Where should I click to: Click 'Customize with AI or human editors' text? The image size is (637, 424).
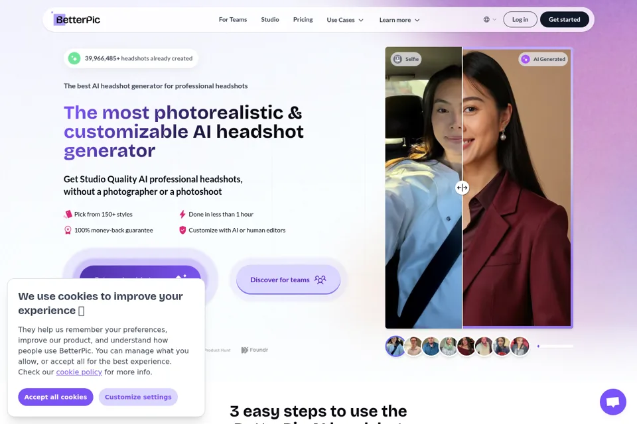click(237, 230)
